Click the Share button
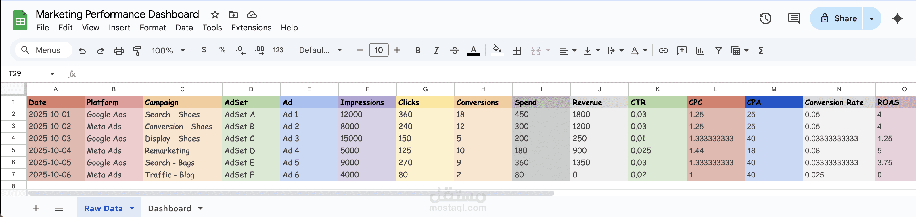Viewport: 916px width, 217px height. [836, 18]
